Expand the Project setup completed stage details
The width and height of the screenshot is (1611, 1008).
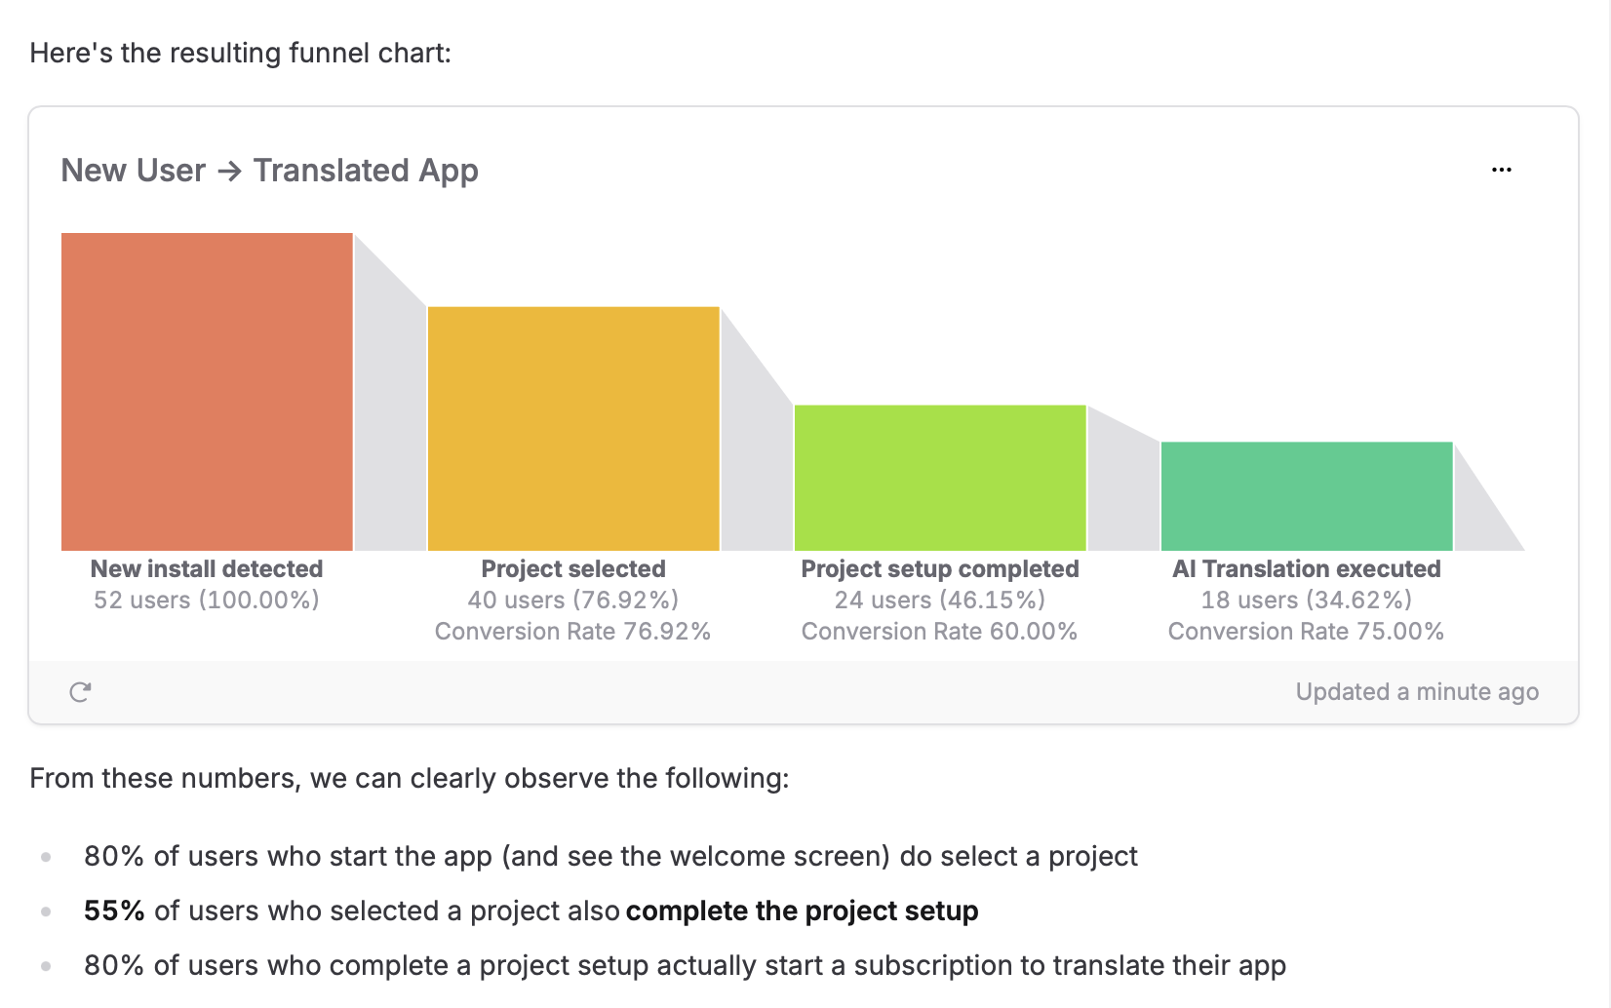tap(939, 568)
